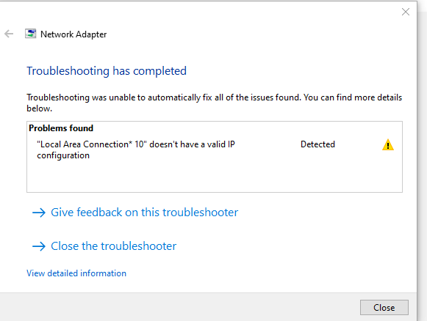Select Close the troubleshooter link
Viewport: 427px width, 321px height.
[x=114, y=246]
